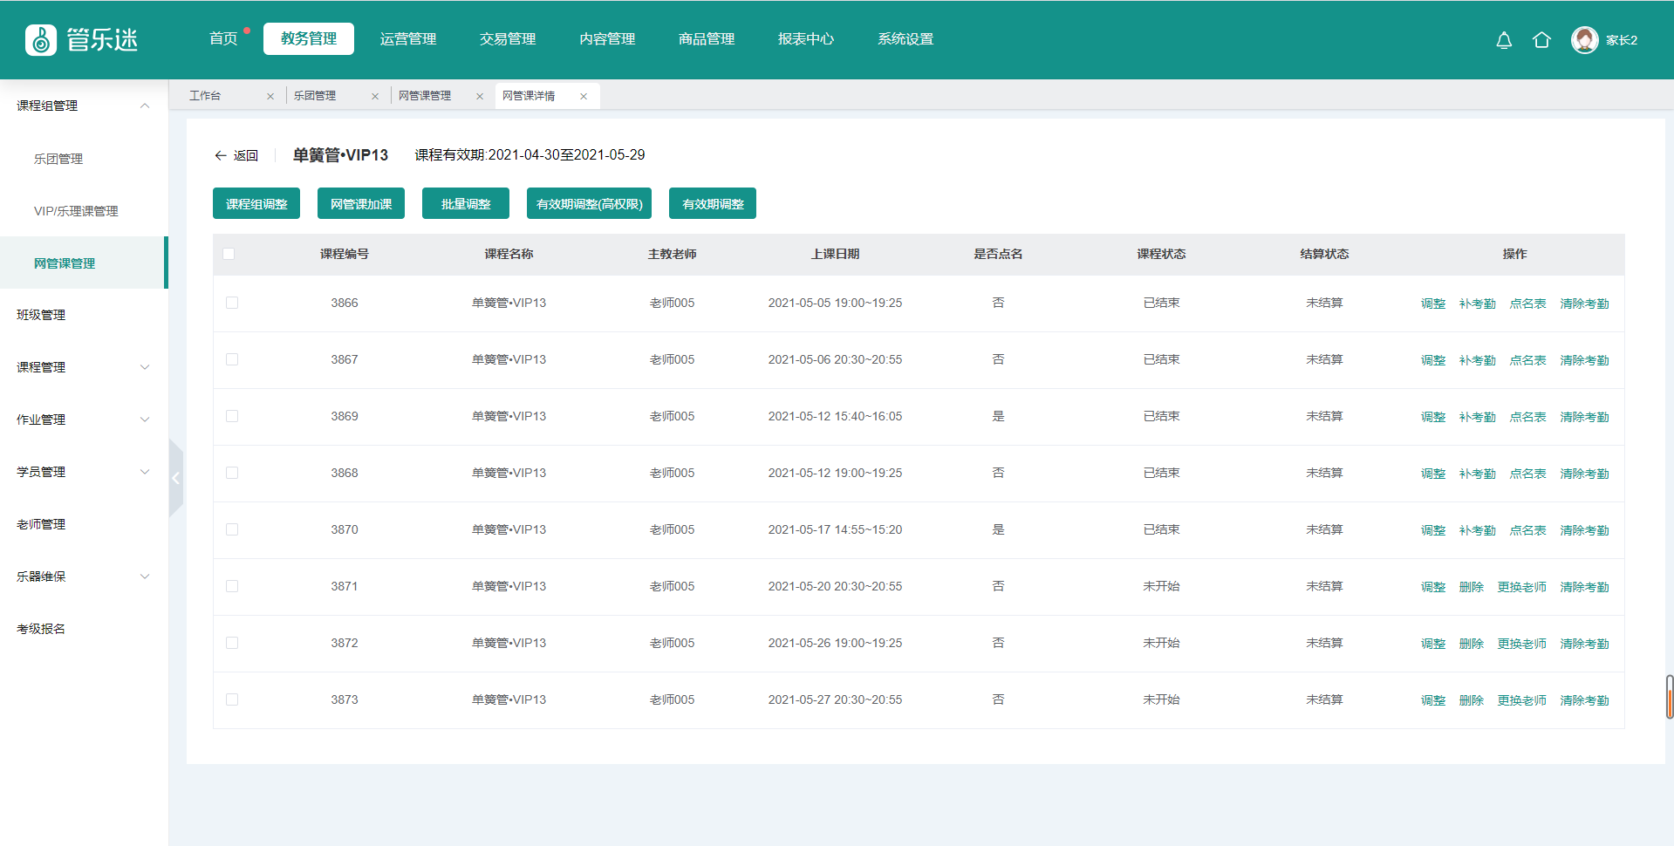Click the 管乐迷 logo icon

click(x=41, y=40)
